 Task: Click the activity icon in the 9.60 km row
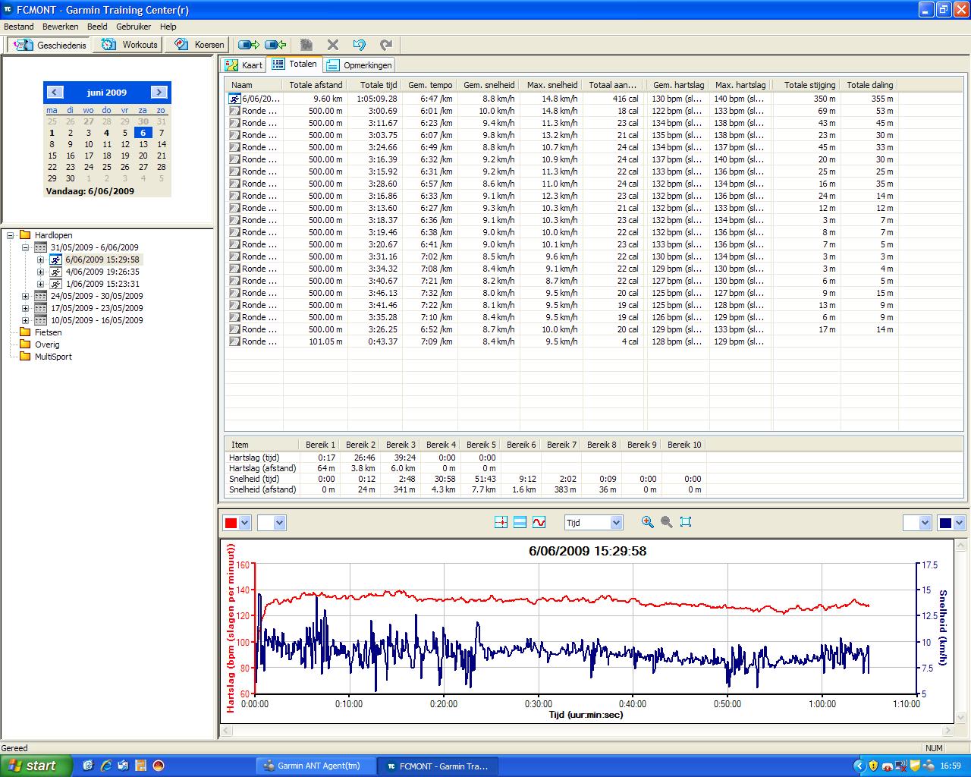tap(234, 99)
